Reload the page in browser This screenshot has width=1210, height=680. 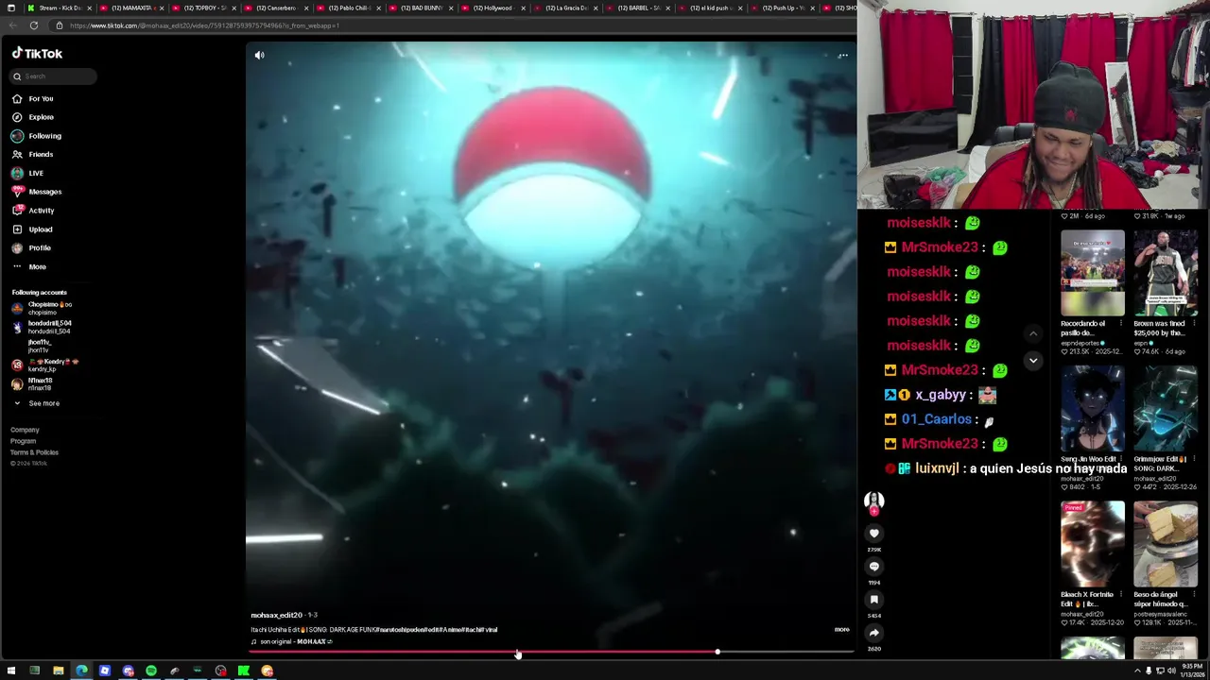click(x=34, y=25)
